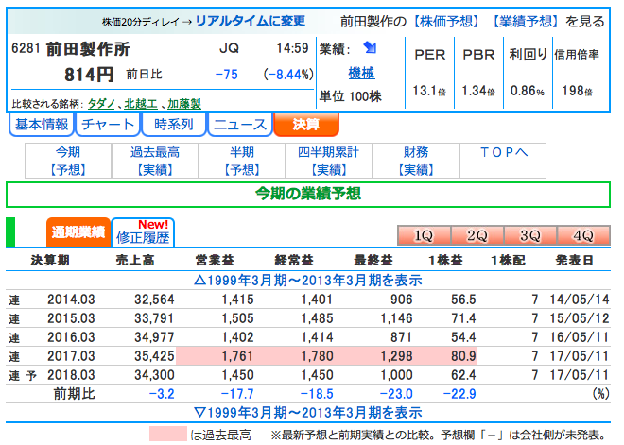This screenshot has width=624, height=445.
Task: Click the blue downward trend arrow icon
Action: (370, 48)
